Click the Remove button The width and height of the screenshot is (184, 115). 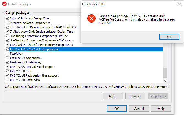pyautogui.click(x=135, y=96)
